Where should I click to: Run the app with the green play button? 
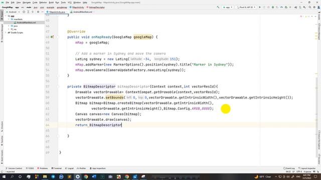pyautogui.click(x=260, y=7)
